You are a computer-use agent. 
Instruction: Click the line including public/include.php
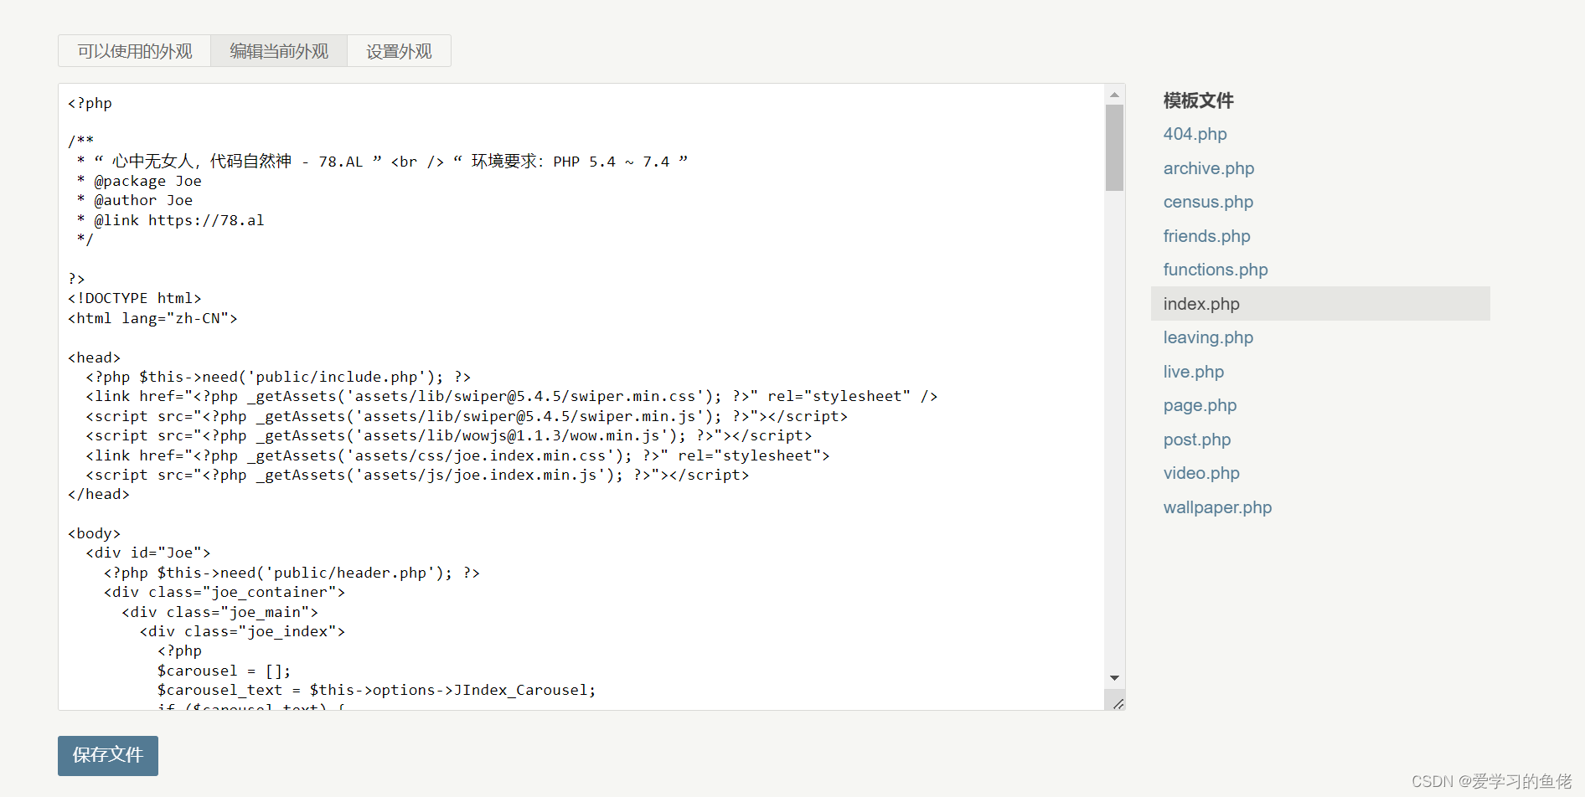point(278,377)
